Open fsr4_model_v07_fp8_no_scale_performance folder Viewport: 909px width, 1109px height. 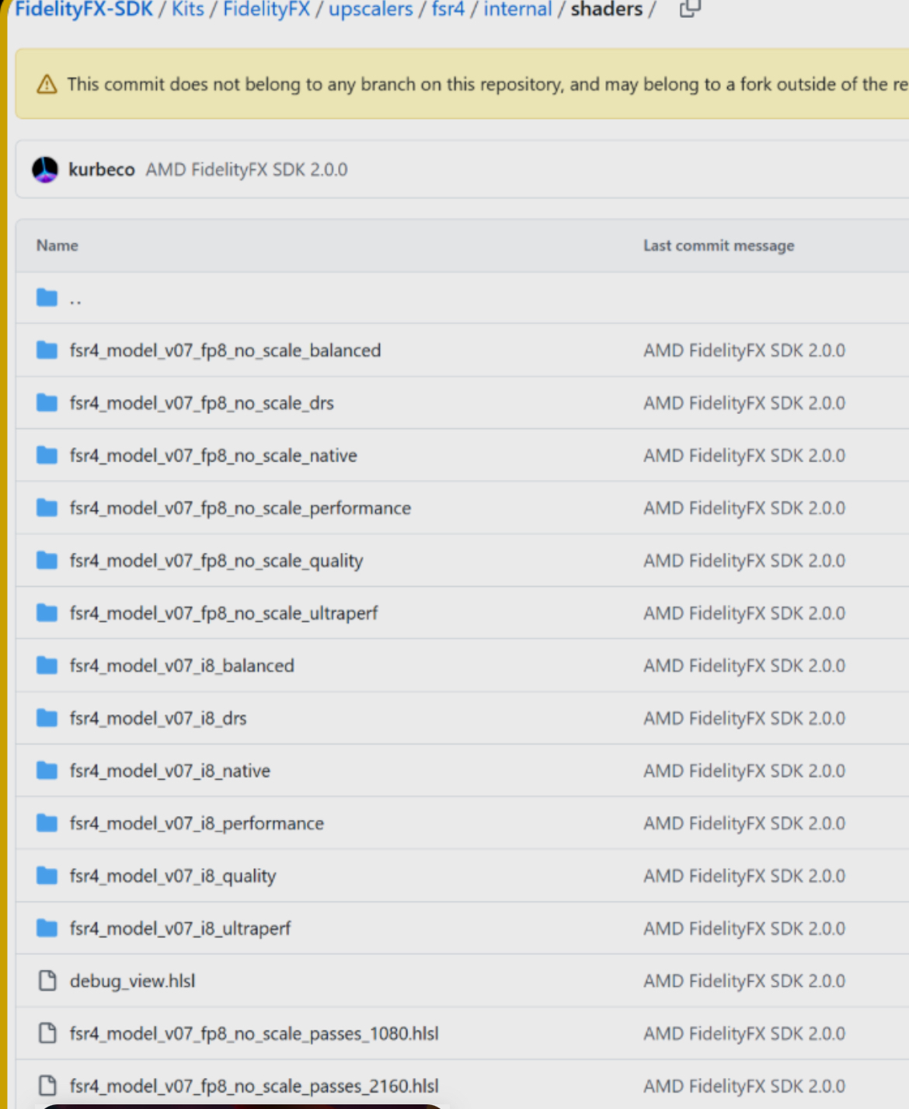click(240, 508)
